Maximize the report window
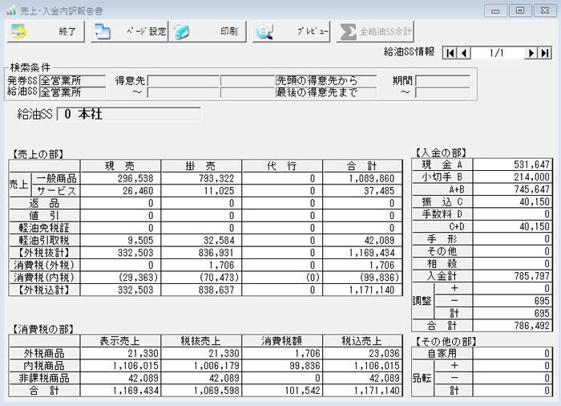This screenshot has width=561, height=406. (x=521, y=10)
